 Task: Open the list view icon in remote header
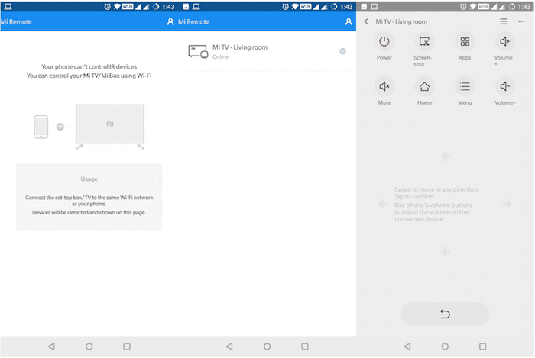click(503, 21)
